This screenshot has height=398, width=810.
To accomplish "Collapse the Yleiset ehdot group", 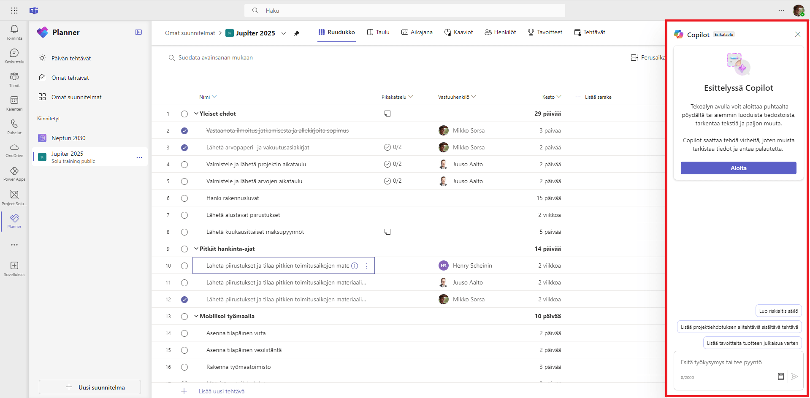I will click(x=196, y=114).
